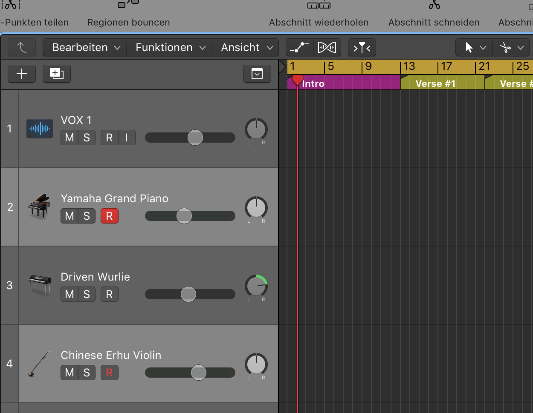Image resolution: width=533 pixels, height=413 pixels.
Task: Disable record on Yamaha Grand Piano
Action: (x=109, y=216)
